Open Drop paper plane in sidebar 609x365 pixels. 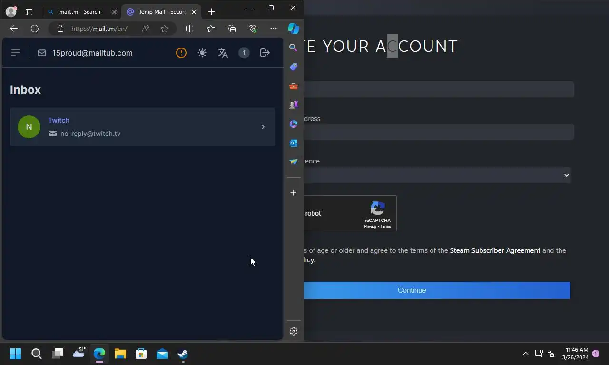294,162
